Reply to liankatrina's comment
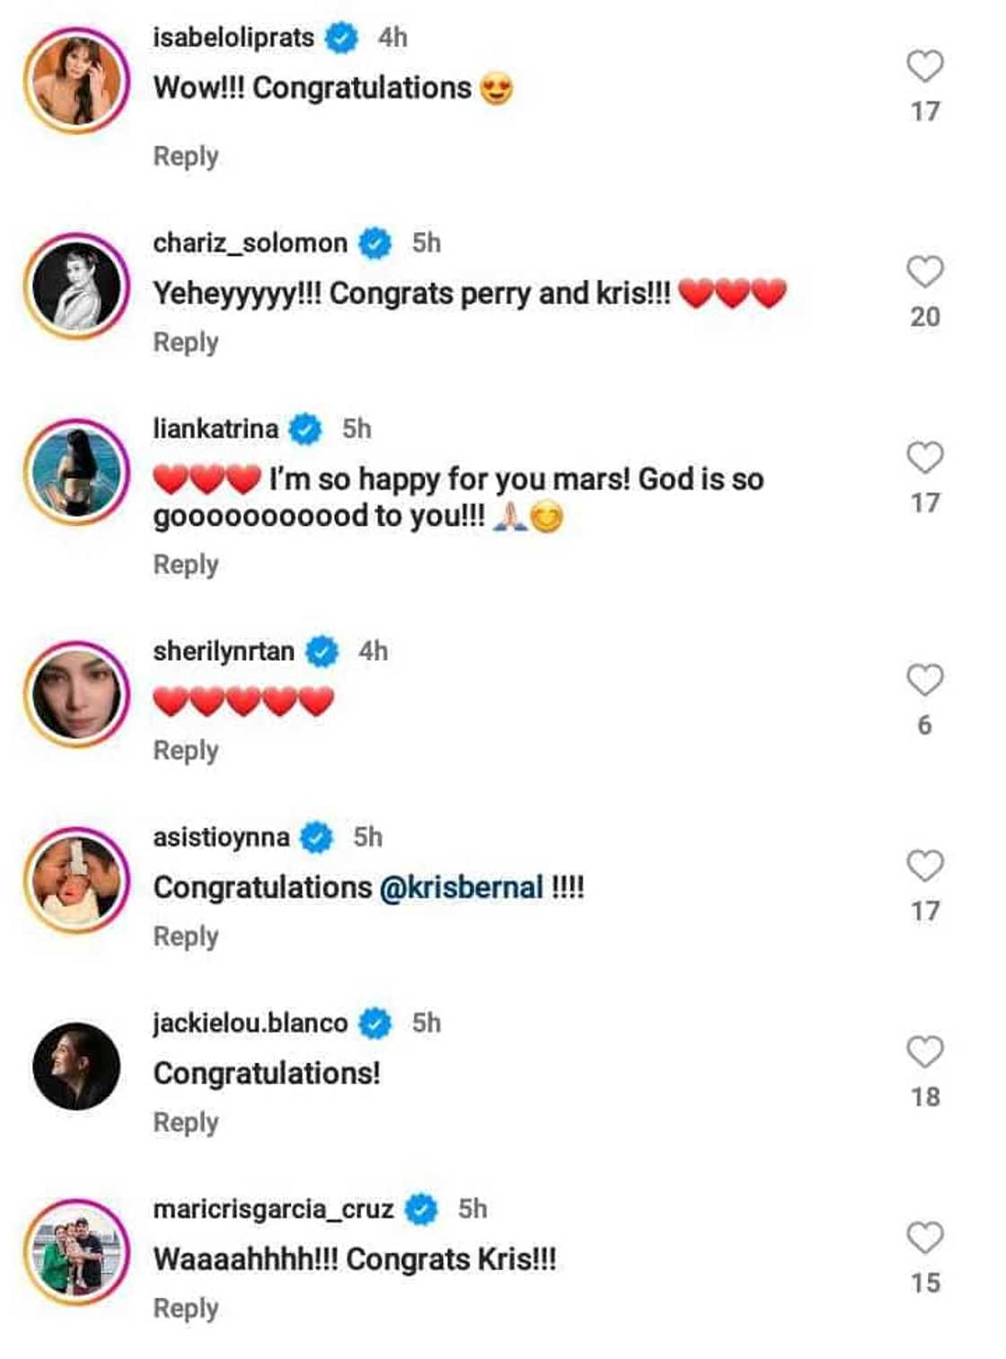Screen dimensions: 1006x1359 pyautogui.click(x=186, y=564)
